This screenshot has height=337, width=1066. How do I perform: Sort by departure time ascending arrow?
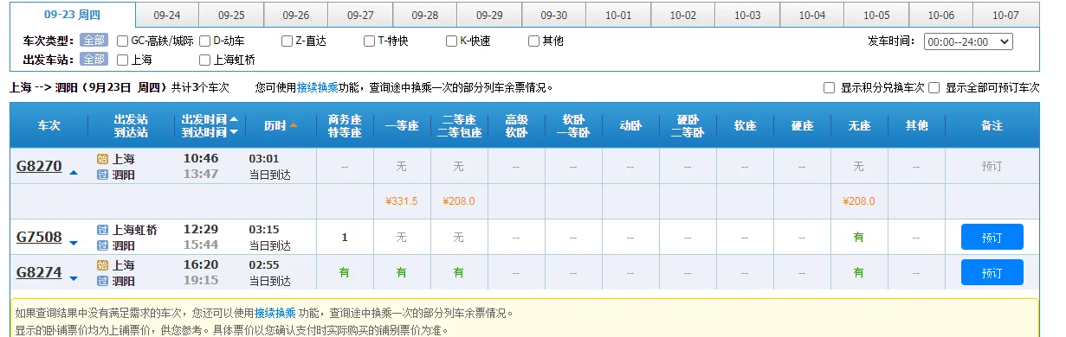pyautogui.click(x=234, y=119)
